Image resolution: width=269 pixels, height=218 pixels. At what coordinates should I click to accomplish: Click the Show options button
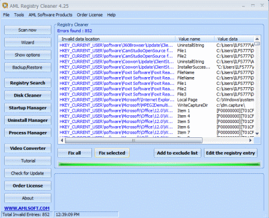pos(27,55)
